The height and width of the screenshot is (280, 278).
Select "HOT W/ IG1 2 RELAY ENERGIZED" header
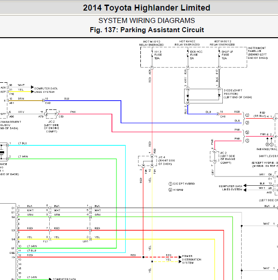pos(222,43)
